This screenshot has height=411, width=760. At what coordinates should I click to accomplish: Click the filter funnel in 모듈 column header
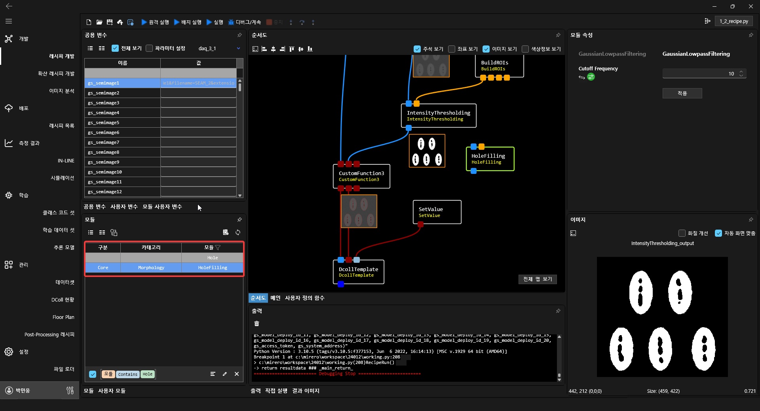pyautogui.click(x=218, y=247)
